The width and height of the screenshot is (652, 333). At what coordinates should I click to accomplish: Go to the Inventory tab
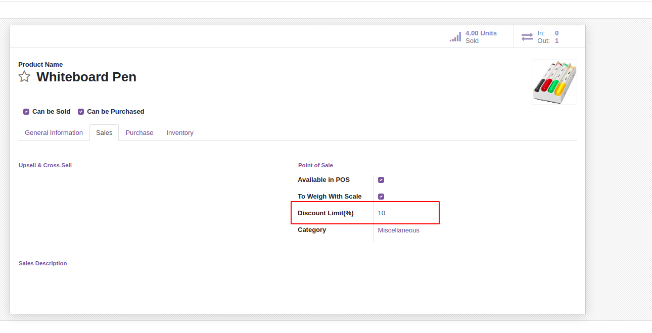tap(180, 133)
